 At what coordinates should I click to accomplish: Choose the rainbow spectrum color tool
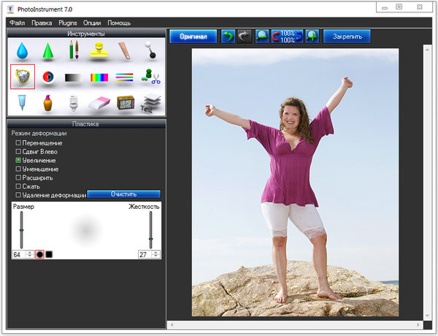tap(99, 77)
